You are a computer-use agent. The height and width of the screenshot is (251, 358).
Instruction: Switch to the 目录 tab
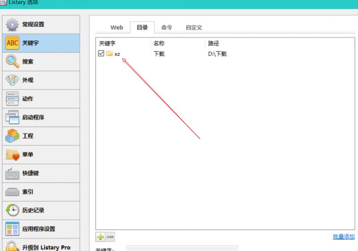coord(142,28)
